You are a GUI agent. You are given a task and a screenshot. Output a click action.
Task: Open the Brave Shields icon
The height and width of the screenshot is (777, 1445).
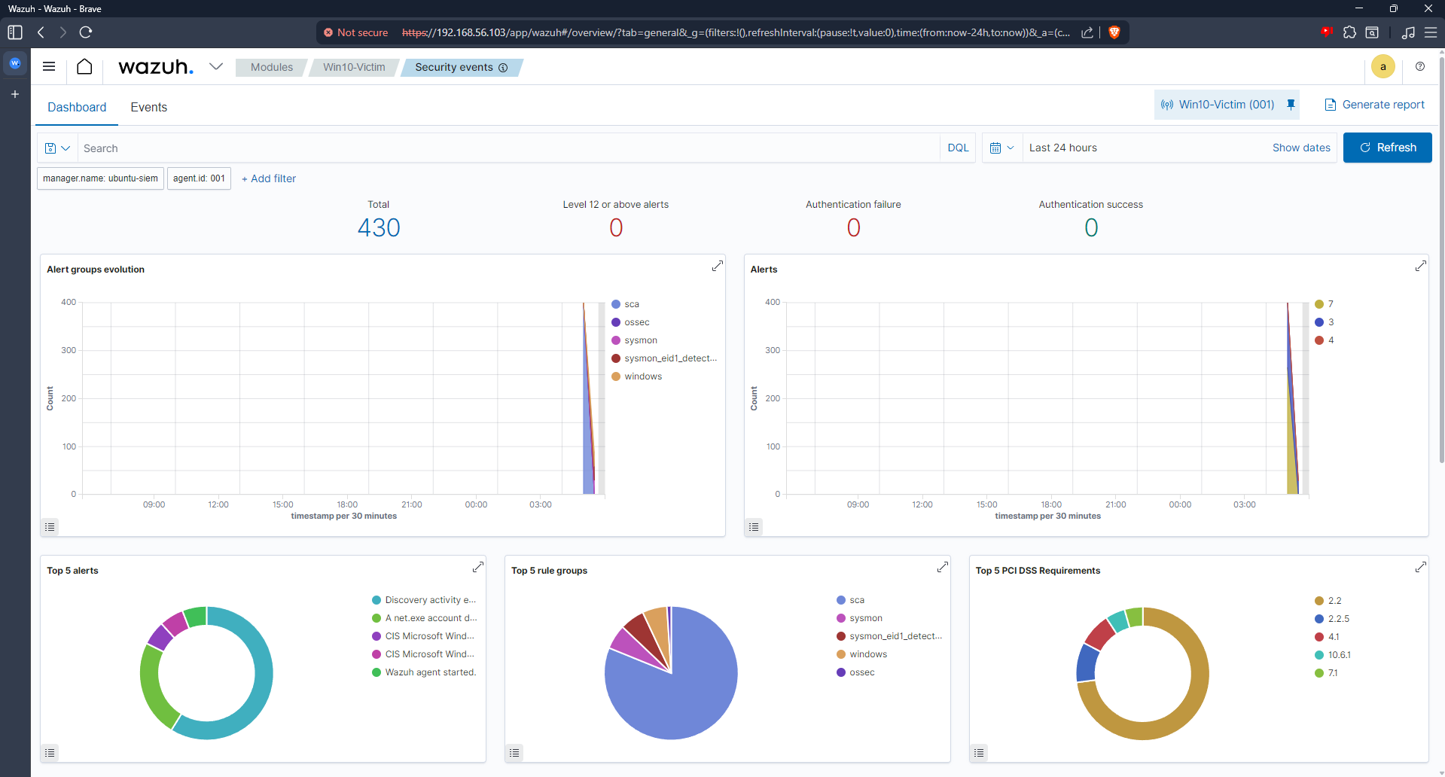[x=1114, y=32]
